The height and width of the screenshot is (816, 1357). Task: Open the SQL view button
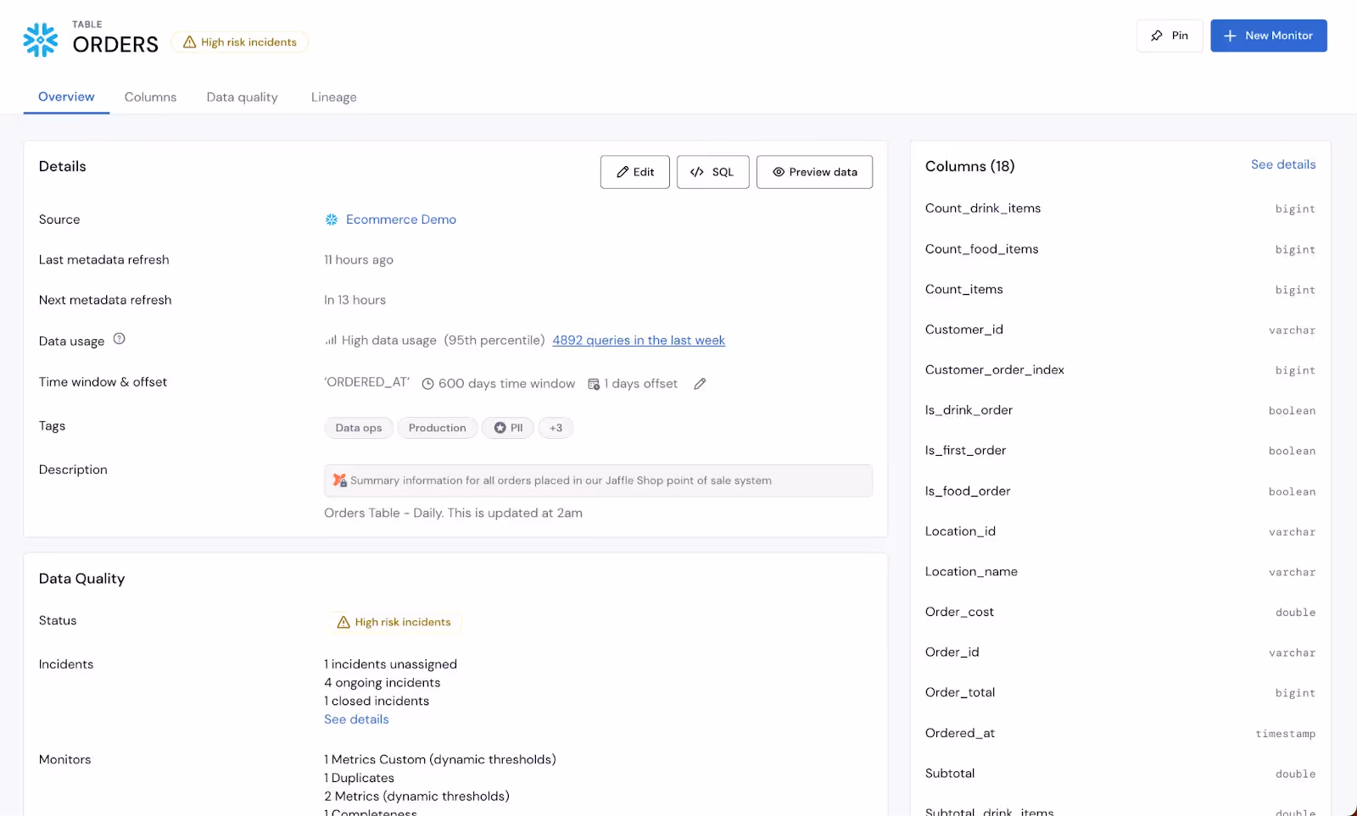(x=713, y=172)
